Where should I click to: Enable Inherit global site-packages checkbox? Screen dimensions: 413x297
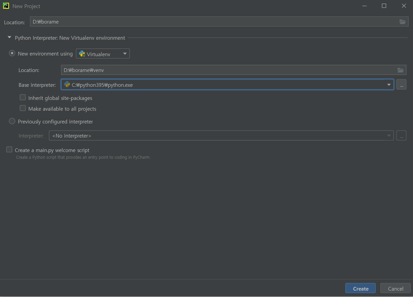pyautogui.click(x=23, y=98)
